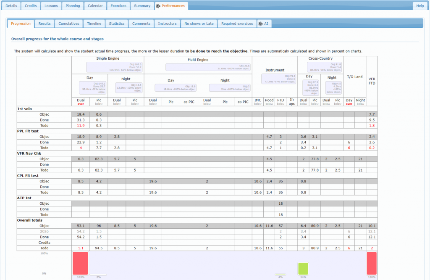Open the Instructors sub-tab
The width and height of the screenshot is (430, 280).
pyautogui.click(x=167, y=24)
